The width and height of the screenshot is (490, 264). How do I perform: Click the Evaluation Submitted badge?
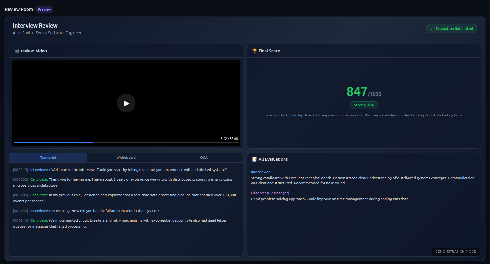tap(451, 28)
